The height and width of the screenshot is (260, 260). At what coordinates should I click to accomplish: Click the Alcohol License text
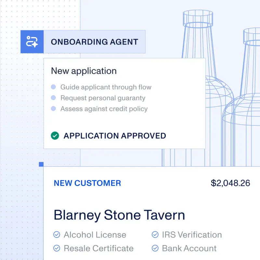[95, 235]
